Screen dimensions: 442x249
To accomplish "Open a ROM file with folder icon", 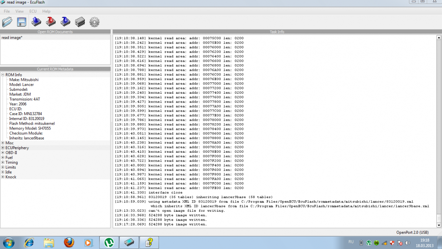I will [7, 22].
